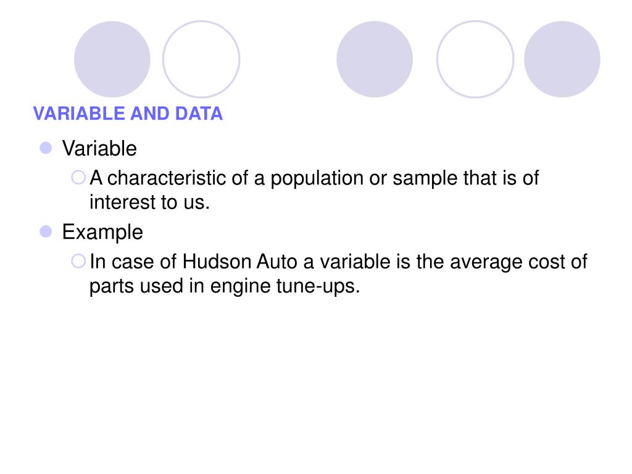The image size is (632, 474).
Task: Click the rightmost filled lavender circle
Action: [x=562, y=59]
